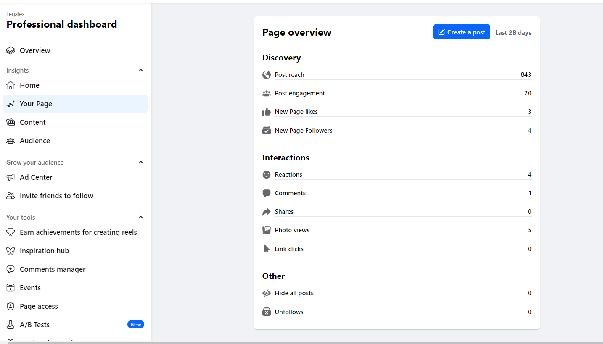Viewport: 603px width, 344px height.
Task: Click the Last 28 days range label
Action: (x=513, y=33)
